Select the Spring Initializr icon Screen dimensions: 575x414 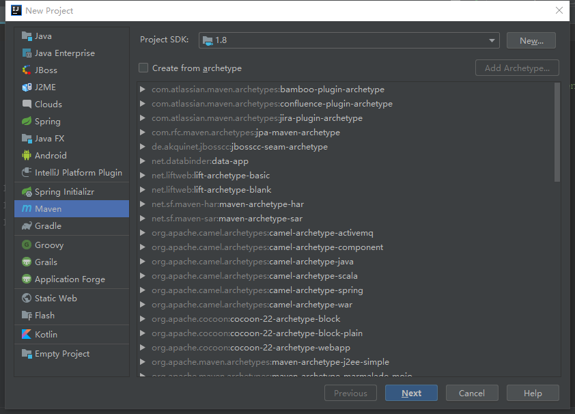point(27,192)
